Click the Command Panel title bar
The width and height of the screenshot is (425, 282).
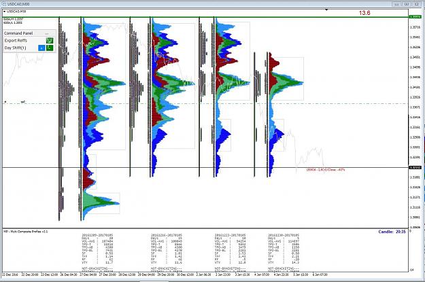29,33
